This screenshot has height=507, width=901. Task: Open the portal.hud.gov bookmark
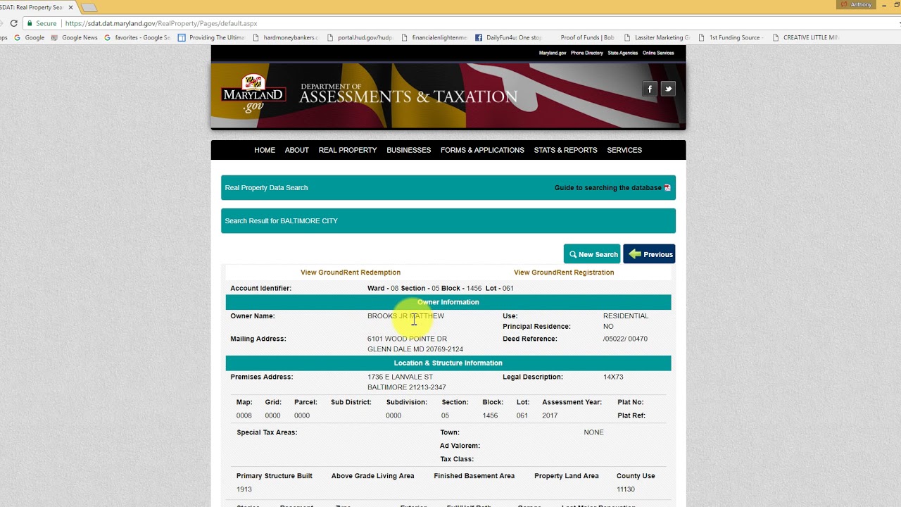(x=360, y=37)
